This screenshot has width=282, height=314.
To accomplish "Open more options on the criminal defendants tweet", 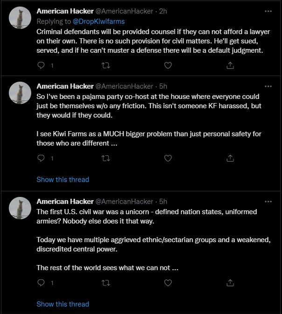I will pos(268,11).
